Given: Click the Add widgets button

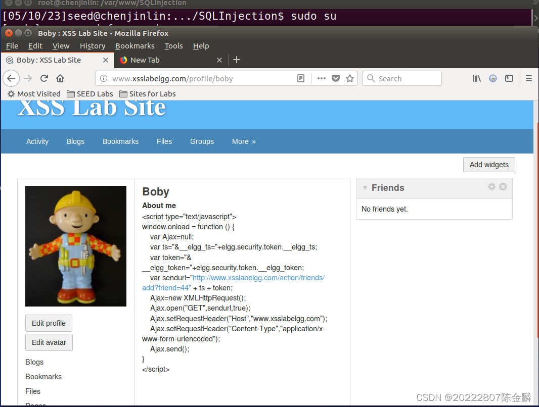Looking at the screenshot, I should (489, 165).
